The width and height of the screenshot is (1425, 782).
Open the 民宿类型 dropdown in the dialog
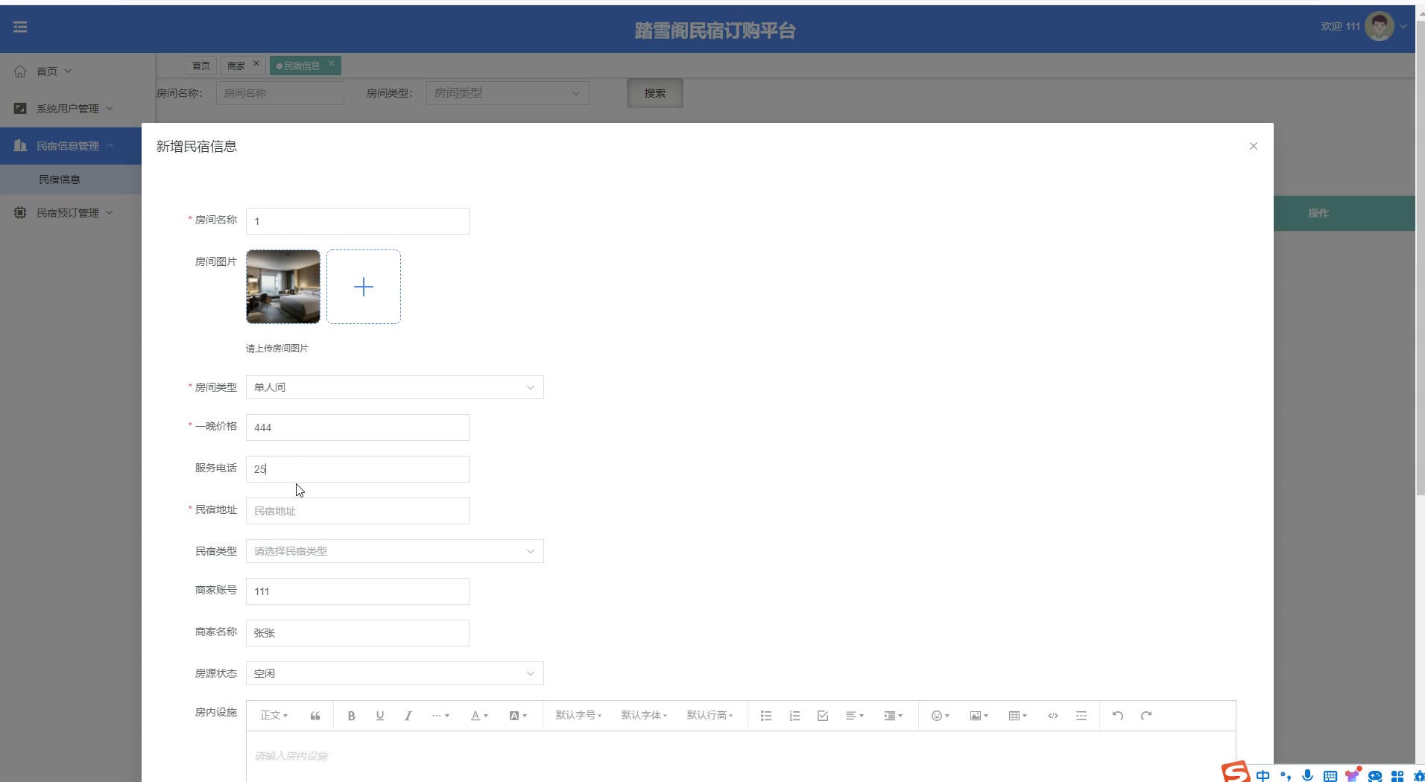[395, 551]
